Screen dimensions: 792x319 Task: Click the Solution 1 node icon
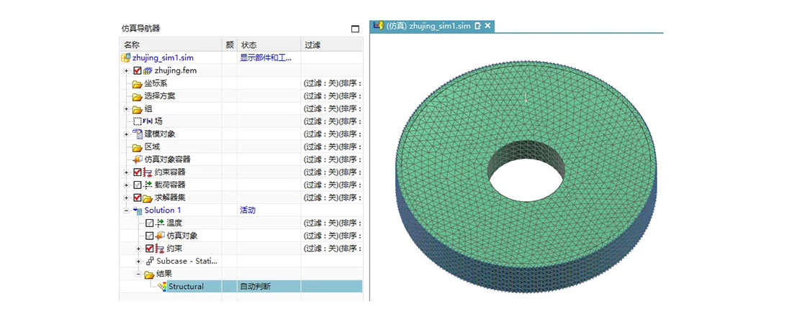pos(138,211)
